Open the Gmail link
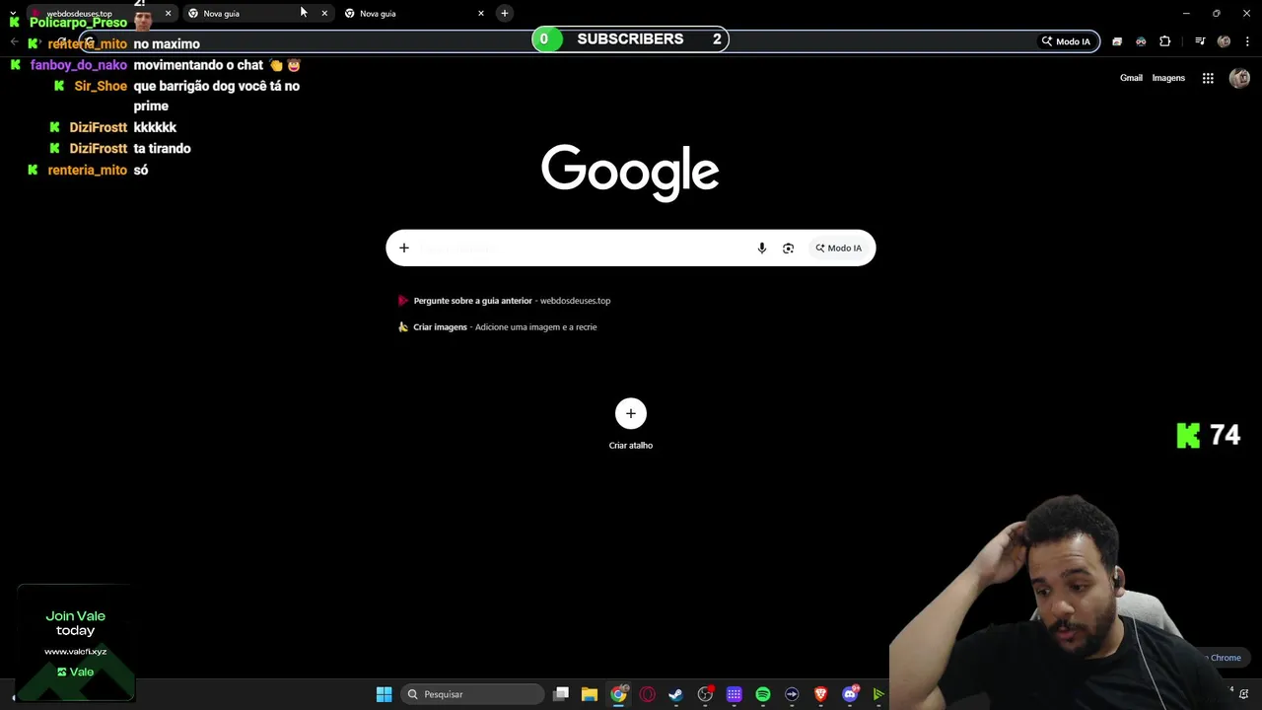The width and height of the screenshot is (1262, 710). click(1131, 78)
